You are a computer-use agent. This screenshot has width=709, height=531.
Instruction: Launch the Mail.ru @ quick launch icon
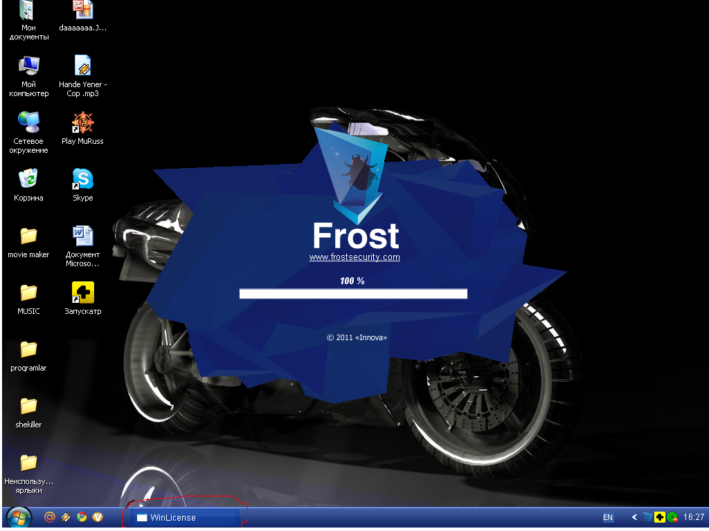click(x=49, y=517)
